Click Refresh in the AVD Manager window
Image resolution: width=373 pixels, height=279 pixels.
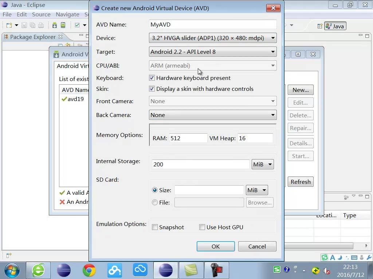[x=301, y=182]
